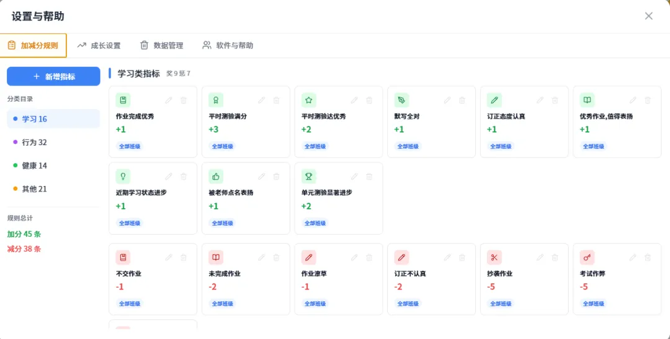Delete the 抄袭作业 penalty rule

click(x=555, y=257)
